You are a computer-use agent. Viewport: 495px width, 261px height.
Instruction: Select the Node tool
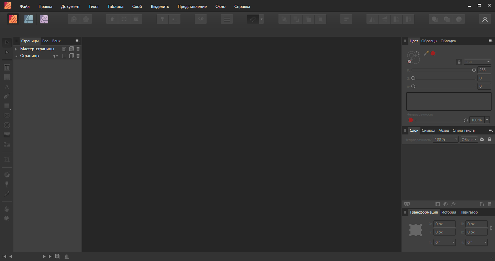(x=7, y=52)
